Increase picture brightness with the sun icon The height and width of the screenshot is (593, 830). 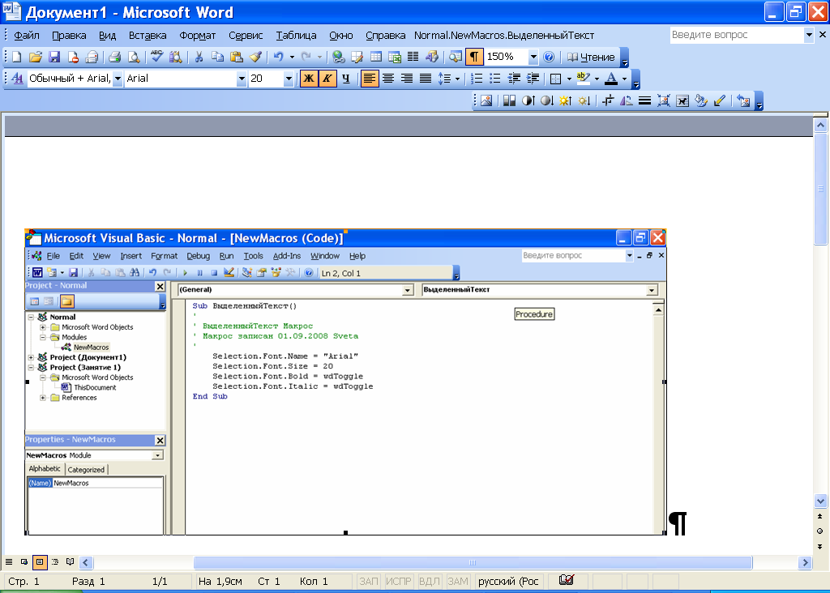coord(565,100)
